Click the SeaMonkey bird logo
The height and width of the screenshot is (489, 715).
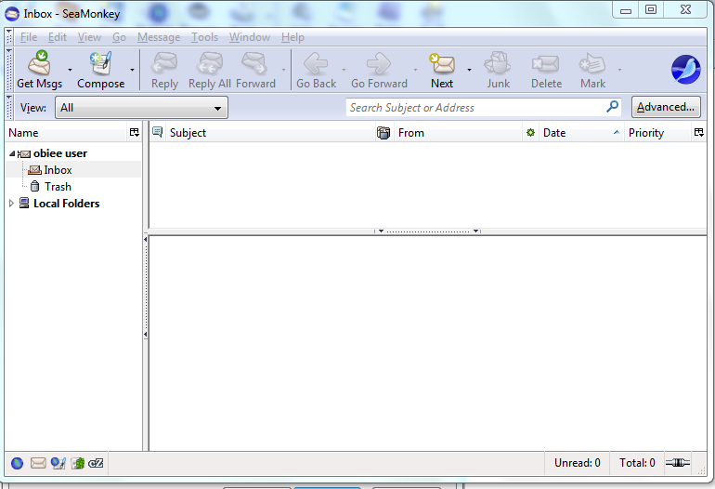[686, 70]
